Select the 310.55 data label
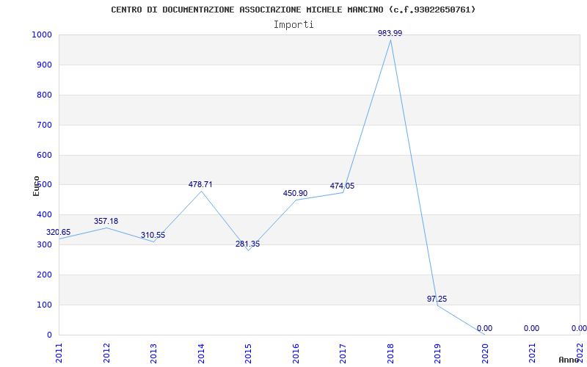The width and height of the screenshot is (587, 367). click(x=153, y=235)
